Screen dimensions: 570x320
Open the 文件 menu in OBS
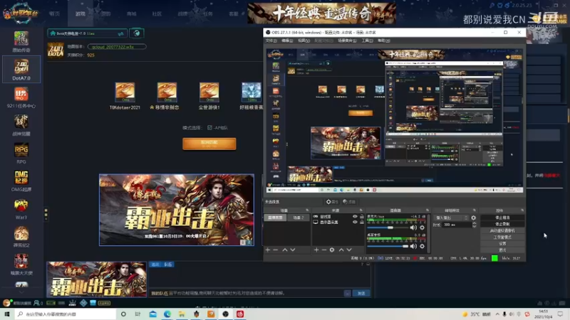(x=271, y=41)
